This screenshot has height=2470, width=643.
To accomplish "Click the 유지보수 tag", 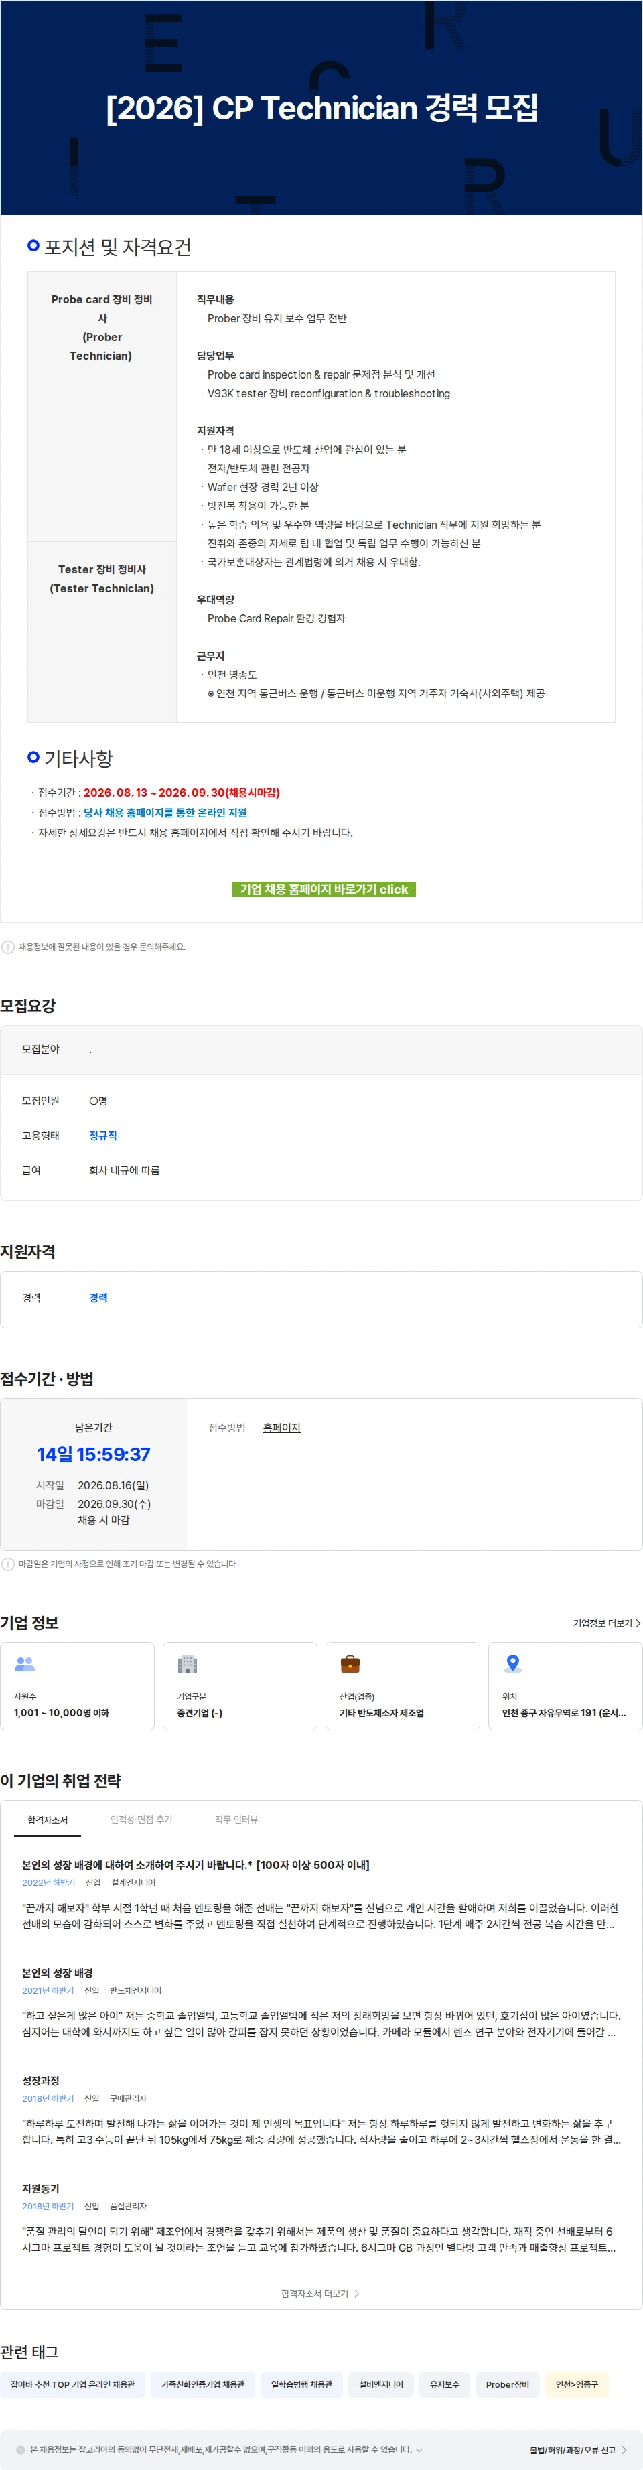I will click(445, 2385).
